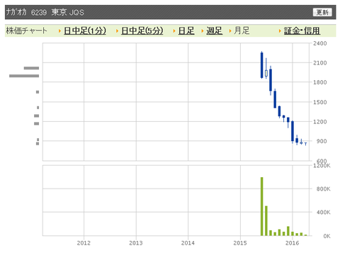Image resolution: width=340 pixels, height=258 pixels.
Task: Switch to the 日足 daily chart
Action: click(x=186, y=30)
